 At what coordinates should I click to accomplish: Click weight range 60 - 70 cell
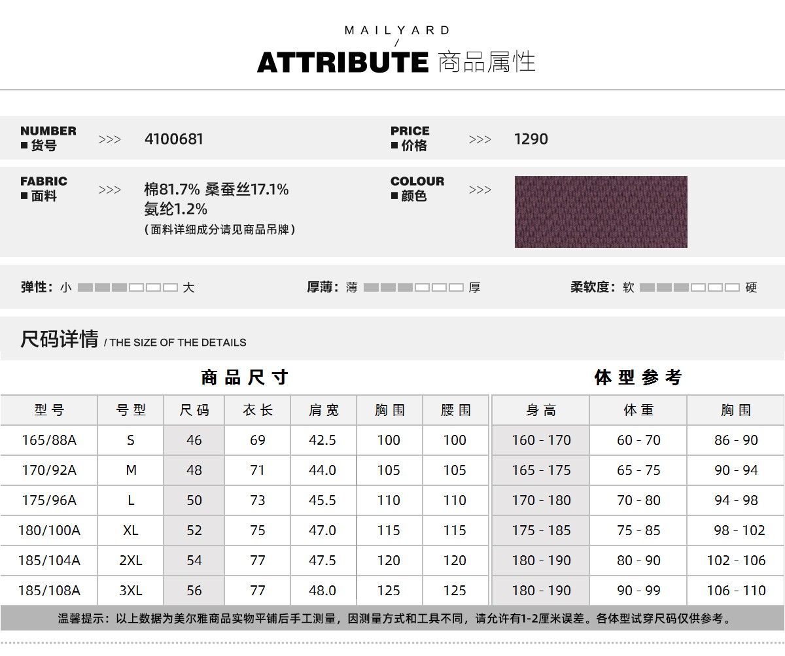pyautogui.click(x=638, y=440)
